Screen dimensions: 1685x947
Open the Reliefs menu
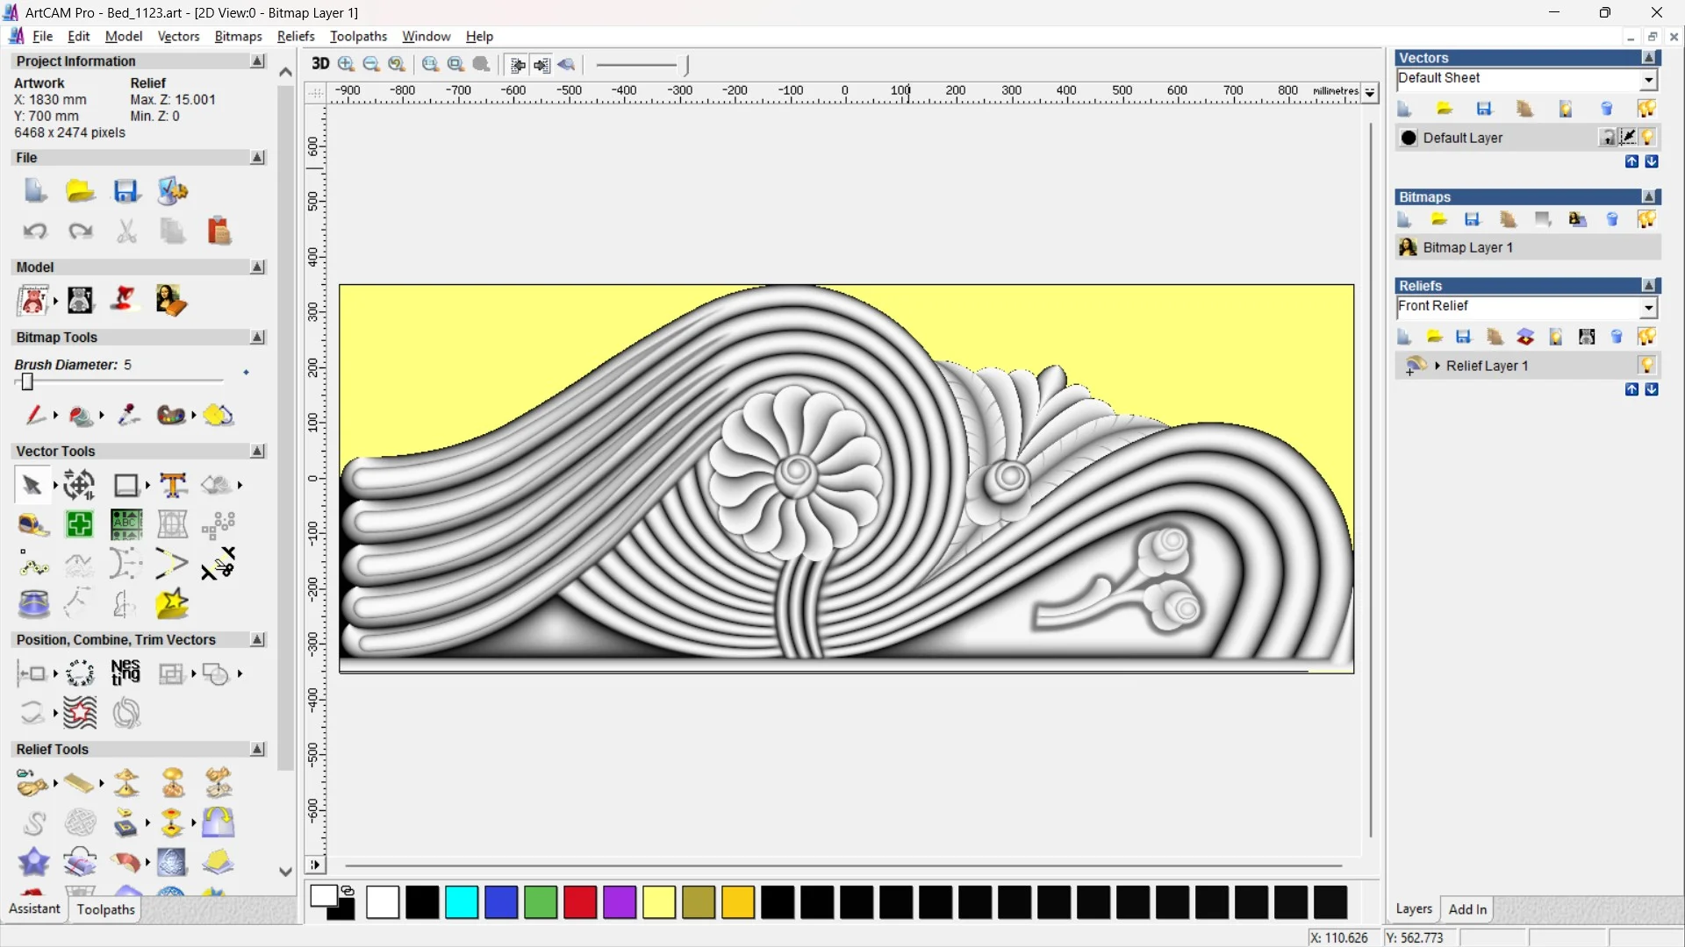pos(295,36)
